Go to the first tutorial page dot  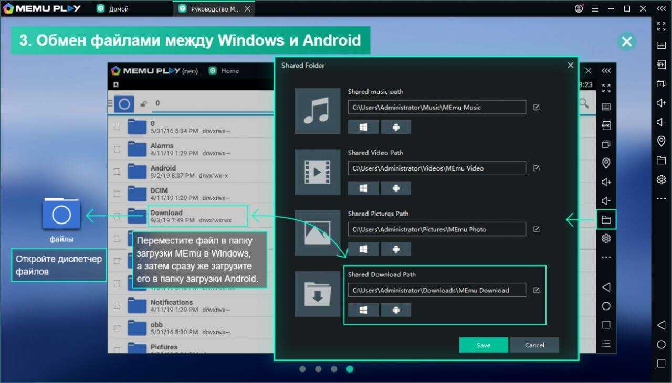point(302,369)
